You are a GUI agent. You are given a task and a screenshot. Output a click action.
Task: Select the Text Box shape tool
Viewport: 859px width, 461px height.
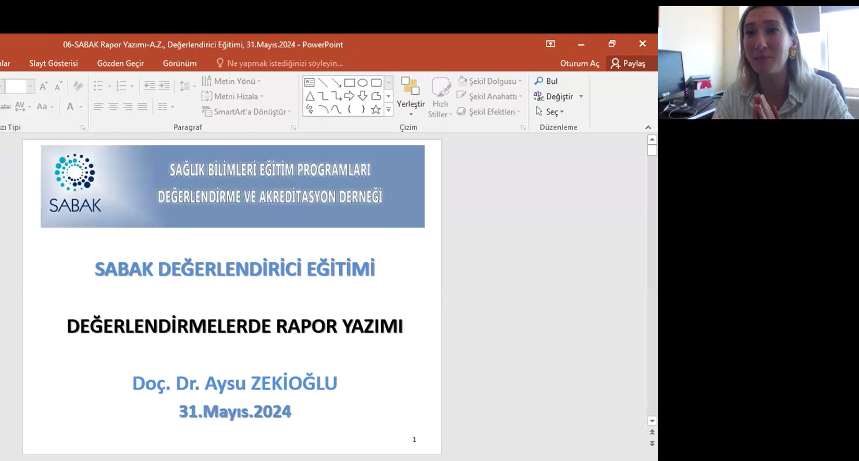309,83
